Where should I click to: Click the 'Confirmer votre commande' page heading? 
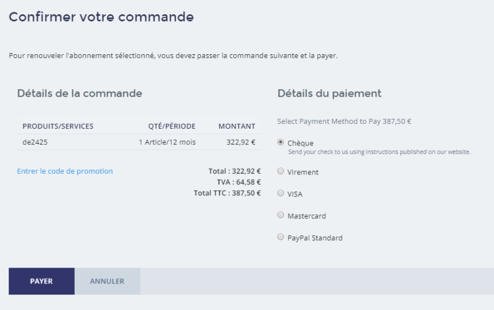point(101,17)
